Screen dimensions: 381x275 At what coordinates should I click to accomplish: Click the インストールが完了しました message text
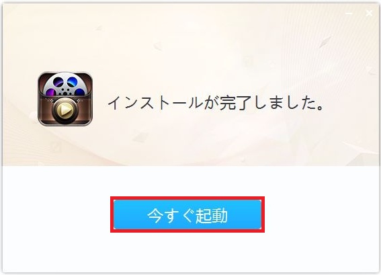click(x=215, y=103)
